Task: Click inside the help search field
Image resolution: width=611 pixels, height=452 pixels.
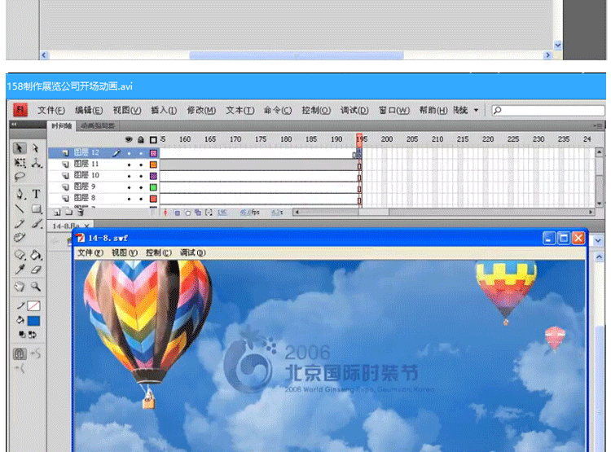Action: pyautogui.click(x=548, y=110)
